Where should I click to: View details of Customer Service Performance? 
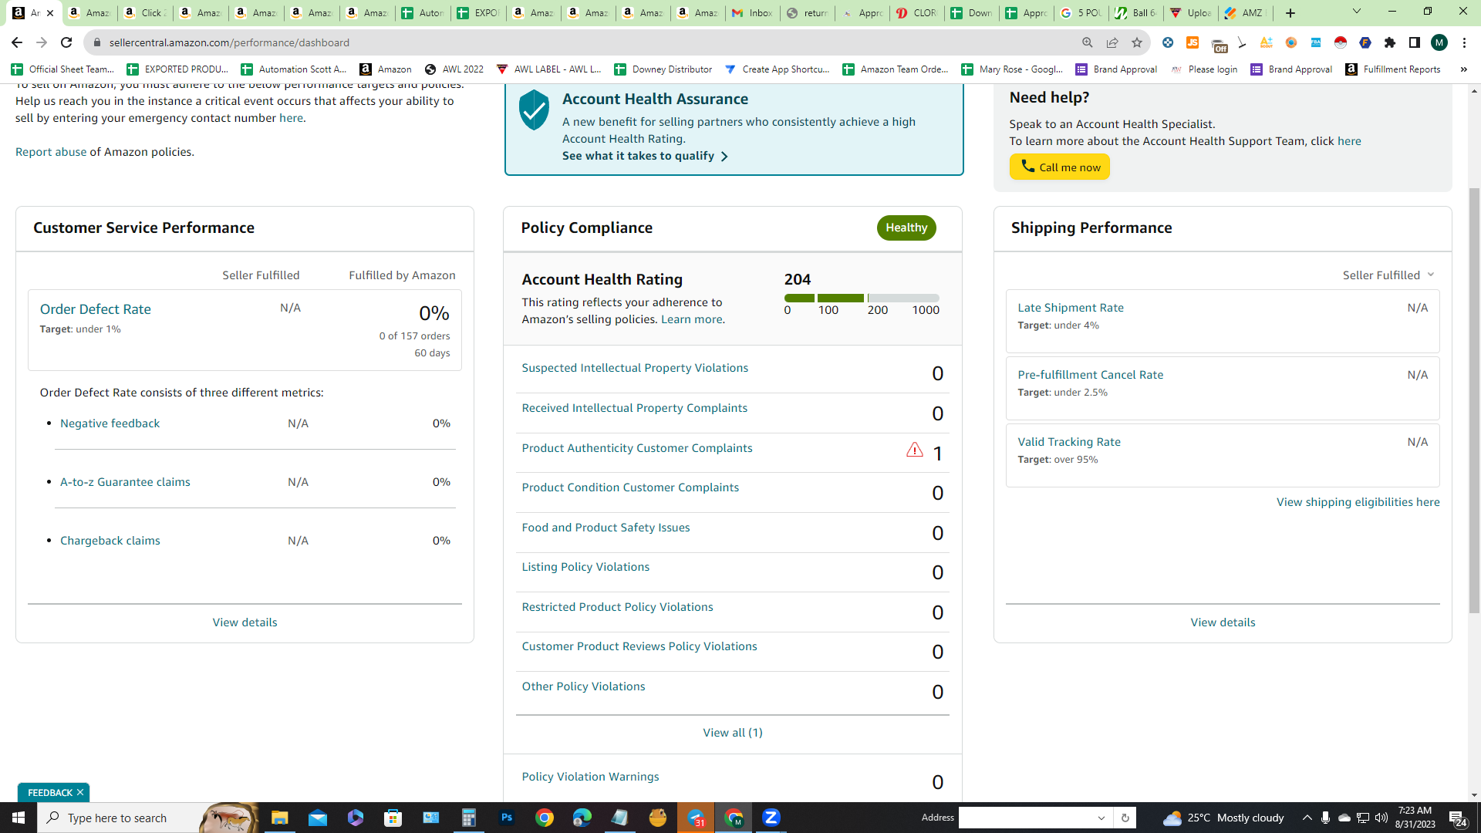click(245, 622)
